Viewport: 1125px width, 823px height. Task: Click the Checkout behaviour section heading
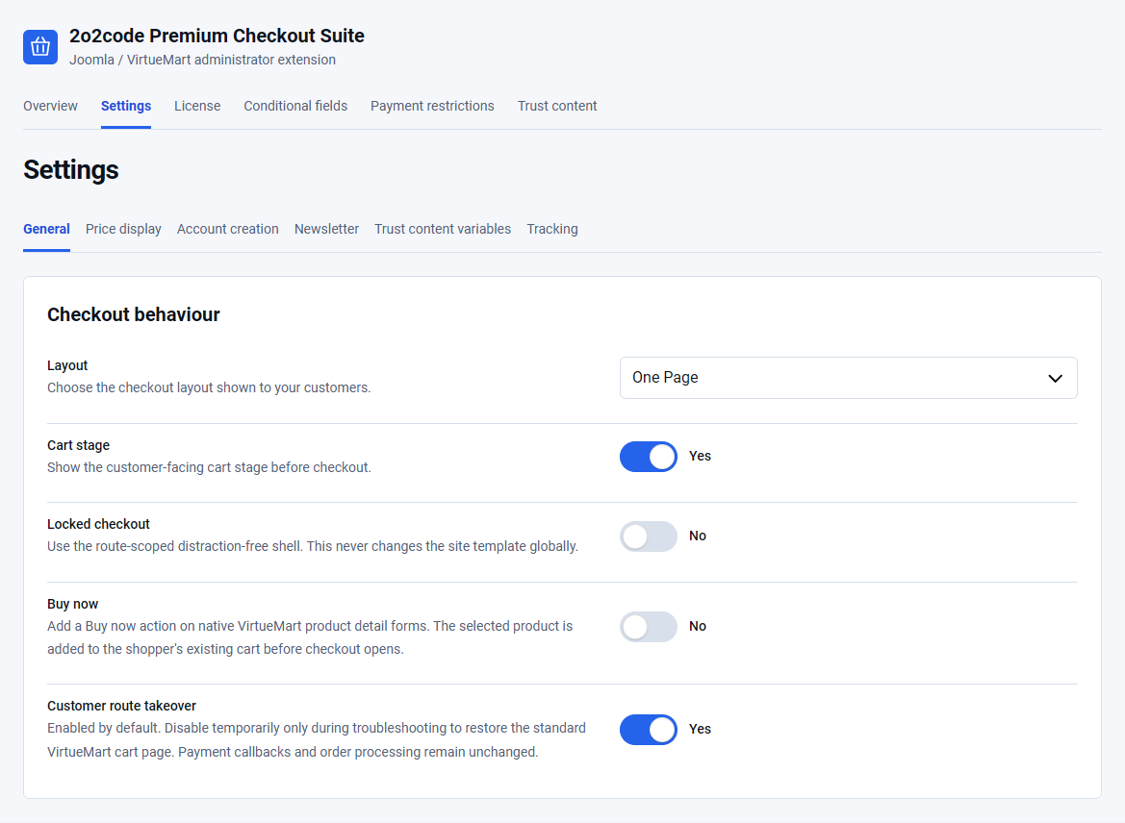[134, 314]
